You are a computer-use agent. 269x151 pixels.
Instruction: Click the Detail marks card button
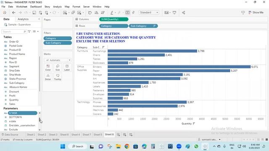(48, 77)
